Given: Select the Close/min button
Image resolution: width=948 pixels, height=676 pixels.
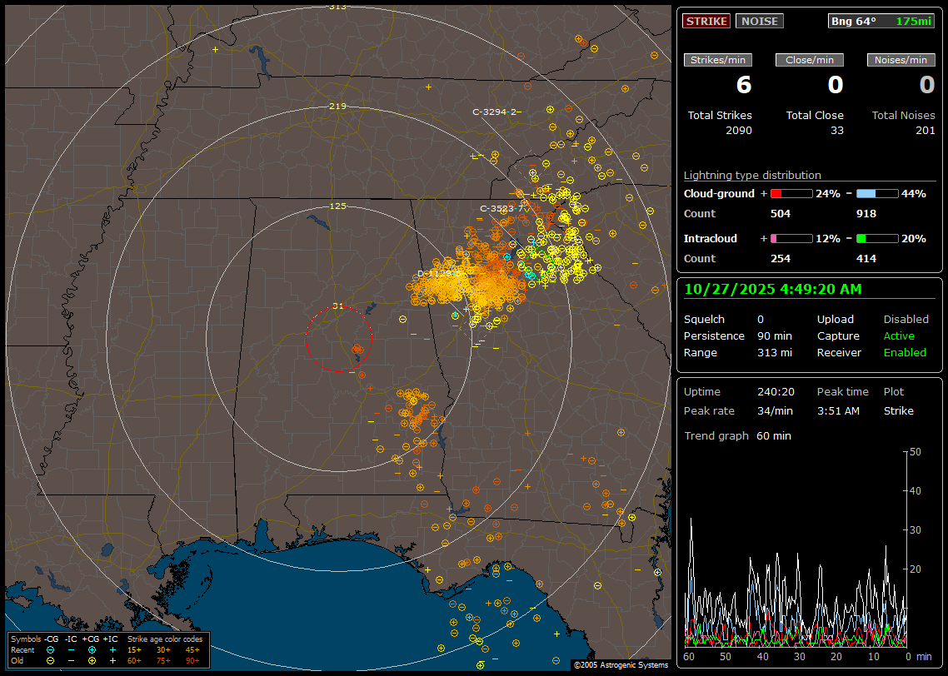Looking at the screenshot, I should [809, 60].
